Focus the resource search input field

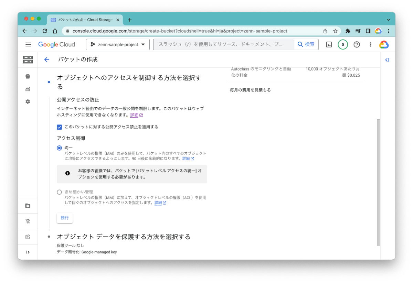pos(224,44)
